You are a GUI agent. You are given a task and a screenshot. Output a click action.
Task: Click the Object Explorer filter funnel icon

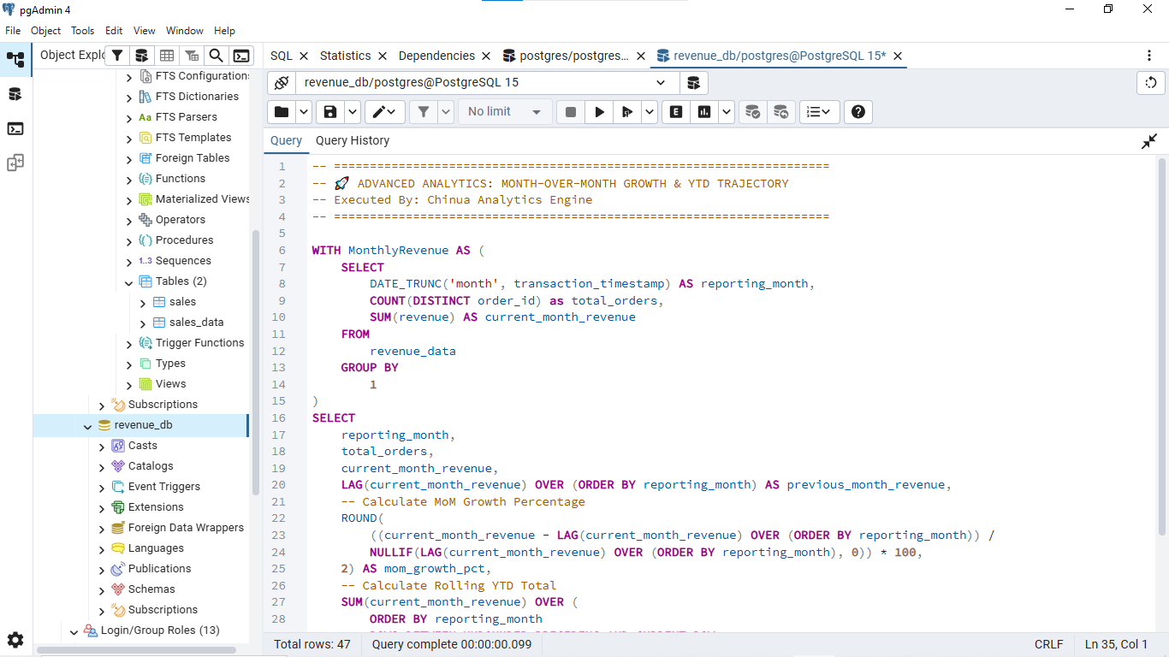117,56
